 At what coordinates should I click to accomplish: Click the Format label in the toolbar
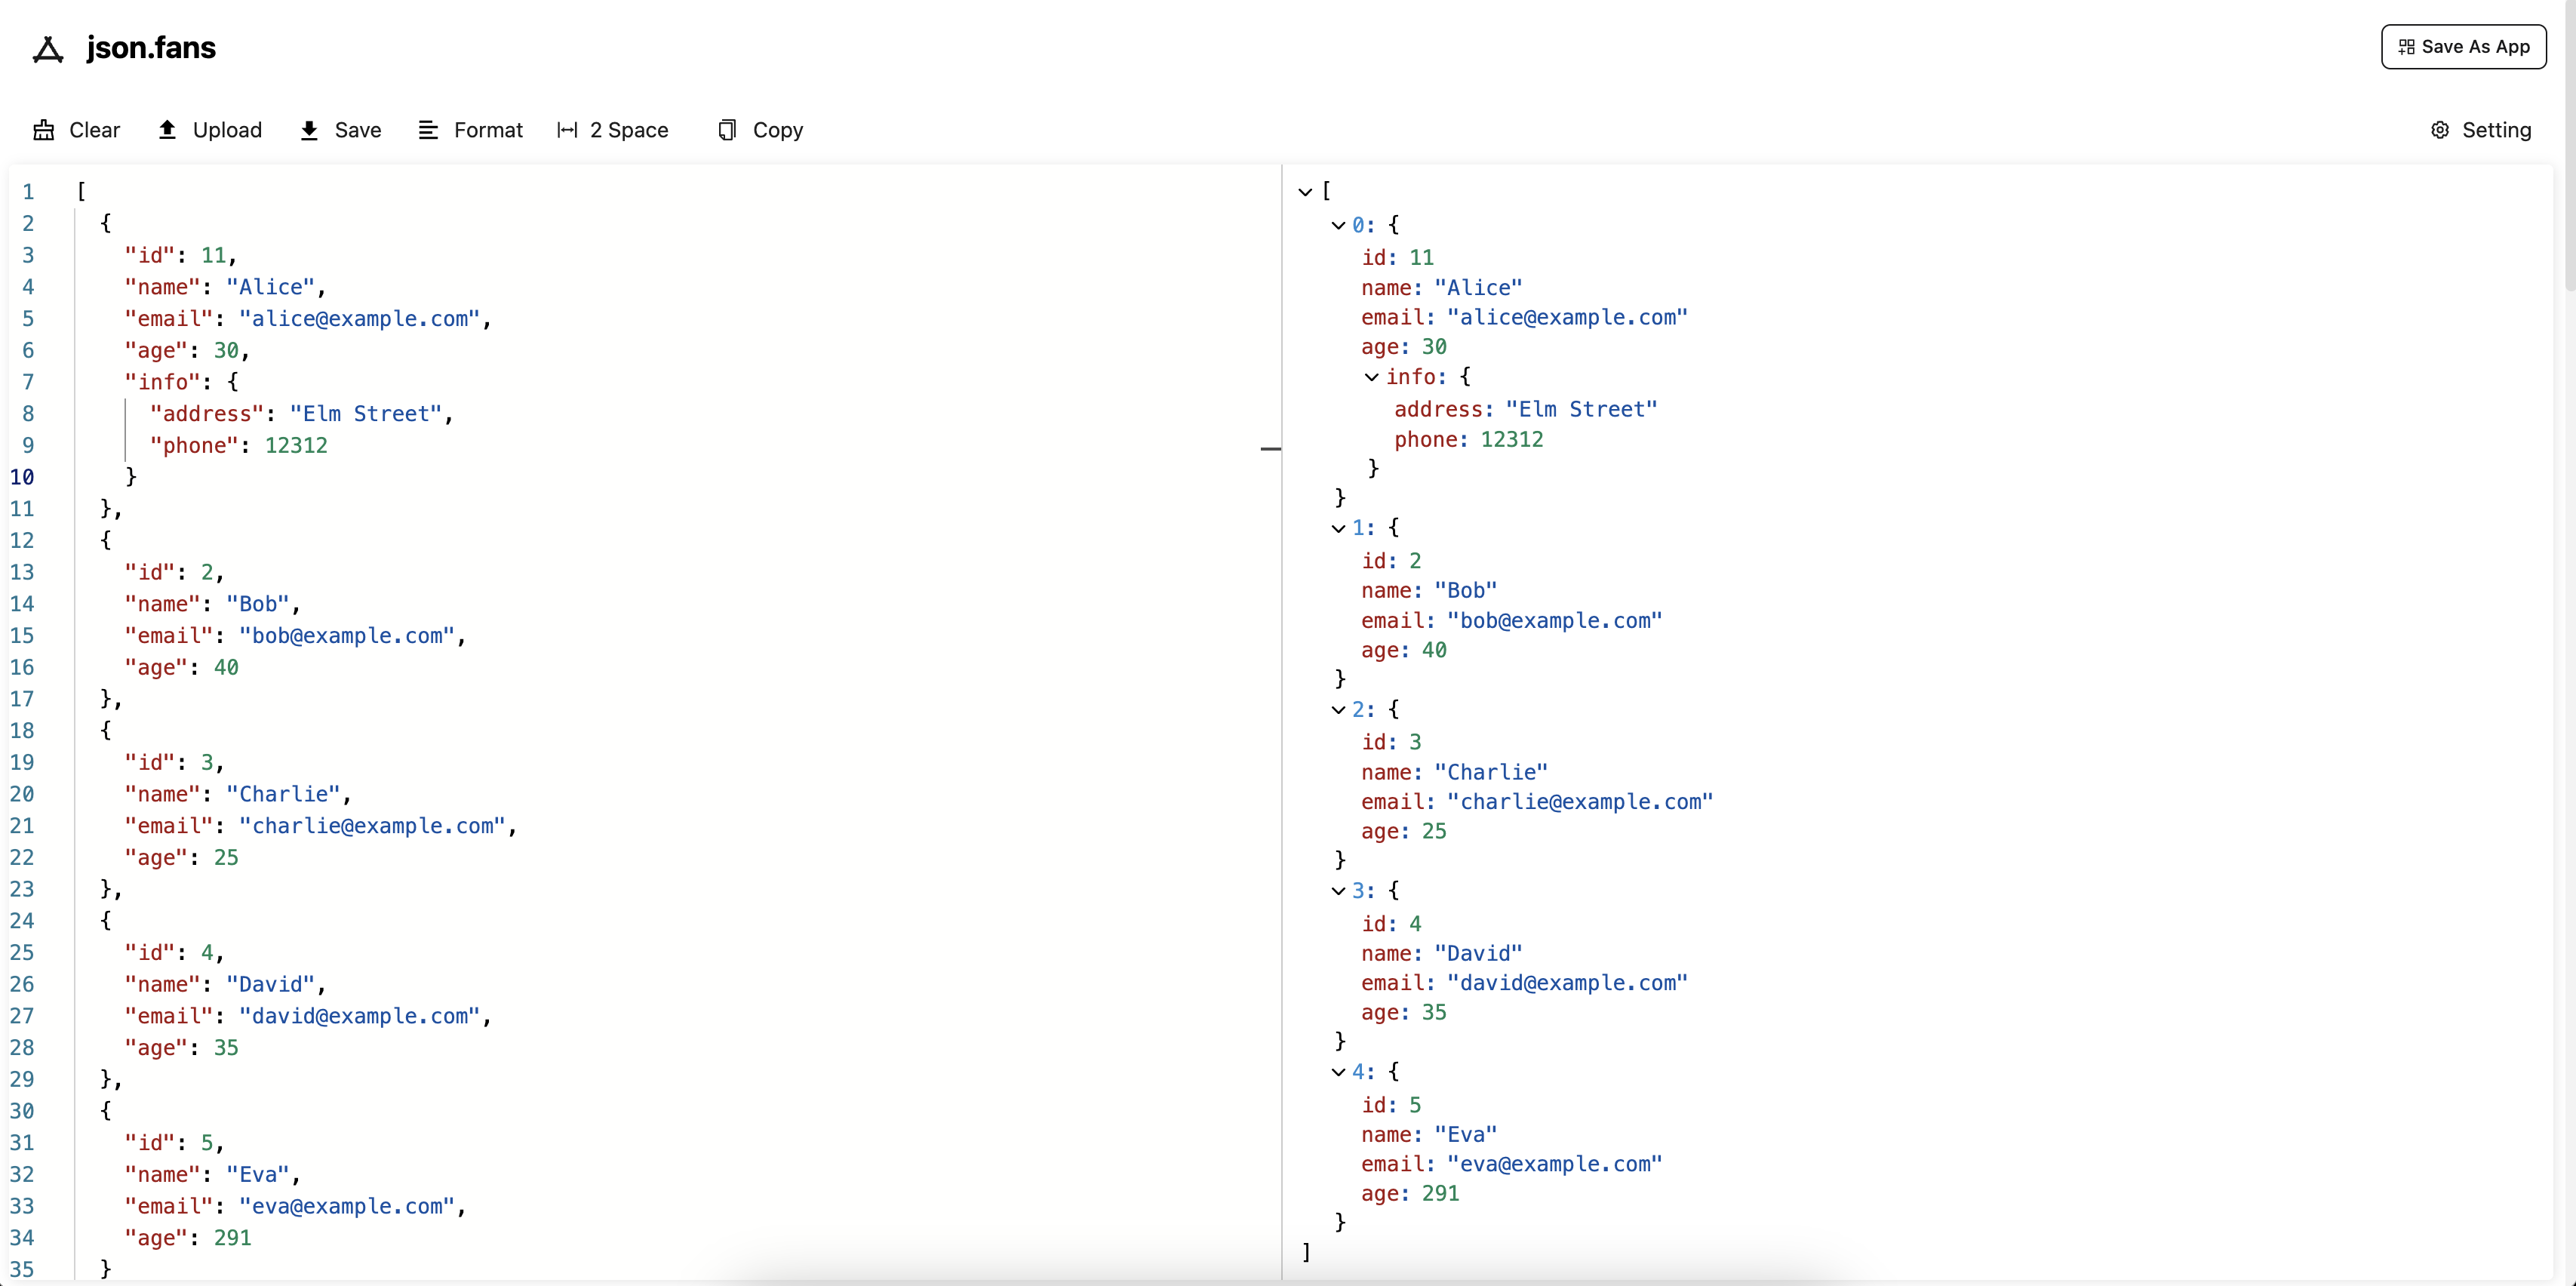(488, 130)
